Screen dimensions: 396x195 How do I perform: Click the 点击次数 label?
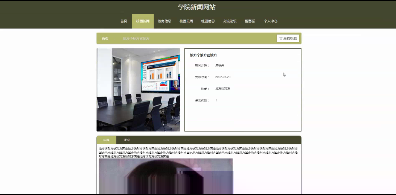pyautogui.click(x=202, y=100)
